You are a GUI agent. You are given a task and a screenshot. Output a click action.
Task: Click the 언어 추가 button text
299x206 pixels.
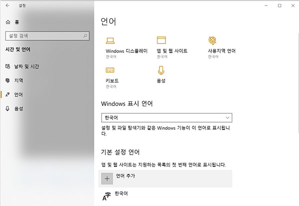[x=126, y=176]
